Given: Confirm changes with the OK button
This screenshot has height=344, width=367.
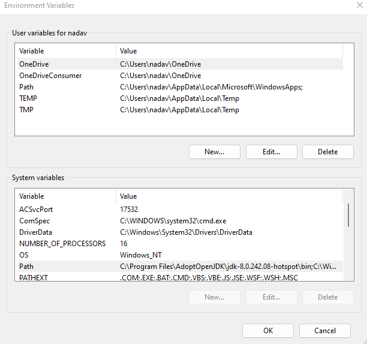Looking at the screenshot, I should (x=268, y=331).
